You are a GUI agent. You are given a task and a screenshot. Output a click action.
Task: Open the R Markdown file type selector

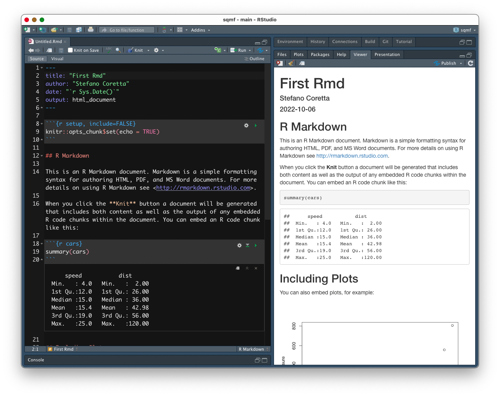pos(253,349)
